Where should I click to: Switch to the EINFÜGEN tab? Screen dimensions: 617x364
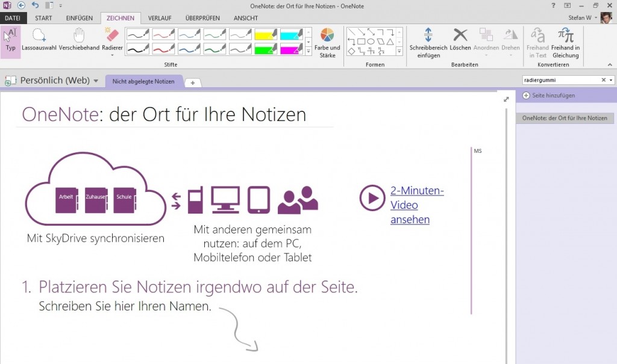(x=79, y=18)
